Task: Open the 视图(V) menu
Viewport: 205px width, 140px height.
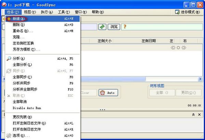Action: [x=30, y=12]
